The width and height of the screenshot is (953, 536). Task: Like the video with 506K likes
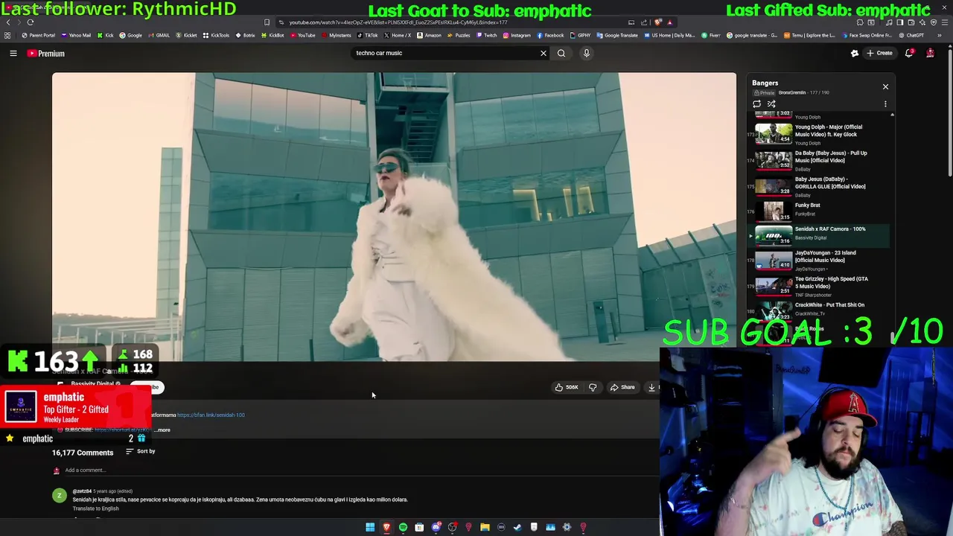coord(567,387)
